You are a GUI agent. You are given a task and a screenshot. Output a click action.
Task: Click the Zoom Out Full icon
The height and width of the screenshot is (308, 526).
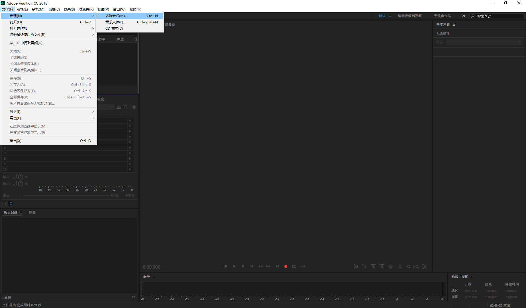(x=390, y=267)
